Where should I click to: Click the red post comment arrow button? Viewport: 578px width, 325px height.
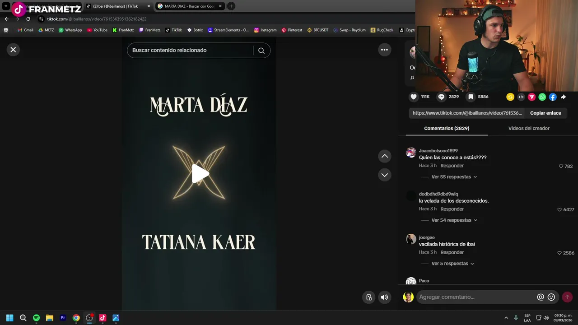(567, 297)
